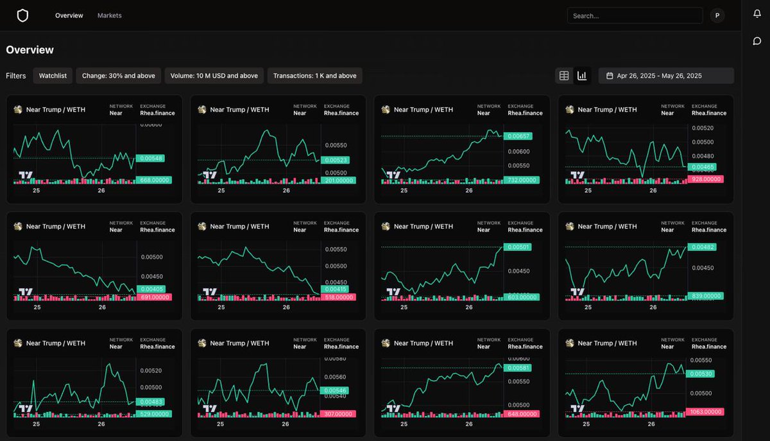The width and height of the screenshot is (770, 441).
Task: Open pair title on card priced 0.00548
Action: (x=56, y=110)
